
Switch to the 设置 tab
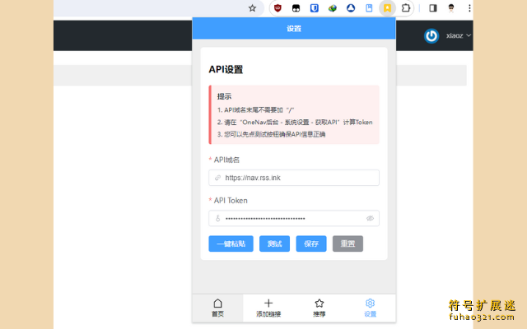pyautogui.click(x=370, y=308)
